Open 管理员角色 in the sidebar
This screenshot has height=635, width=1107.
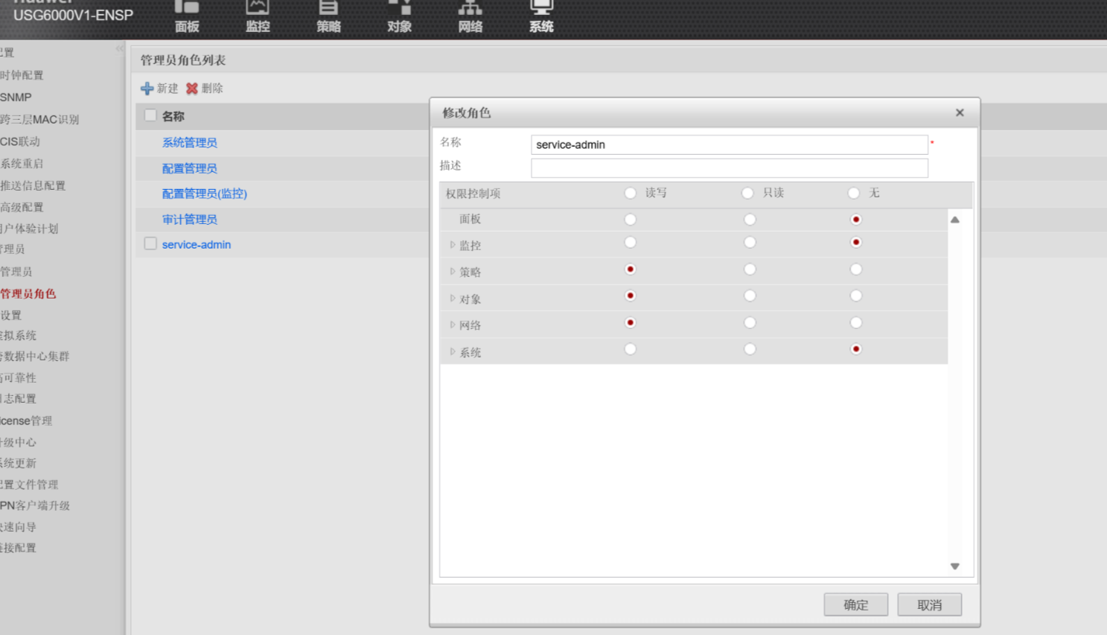tap(28, 293)
